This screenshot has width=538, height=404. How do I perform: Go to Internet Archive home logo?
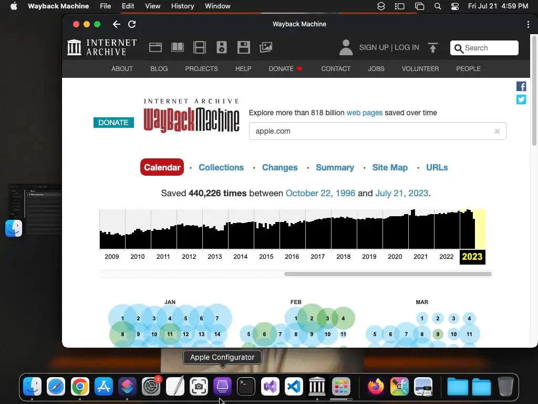102,47
